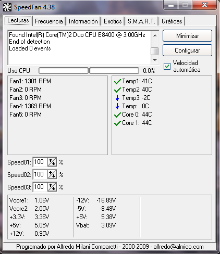Click the Speed01 percentage input field

tap(40, 162)
